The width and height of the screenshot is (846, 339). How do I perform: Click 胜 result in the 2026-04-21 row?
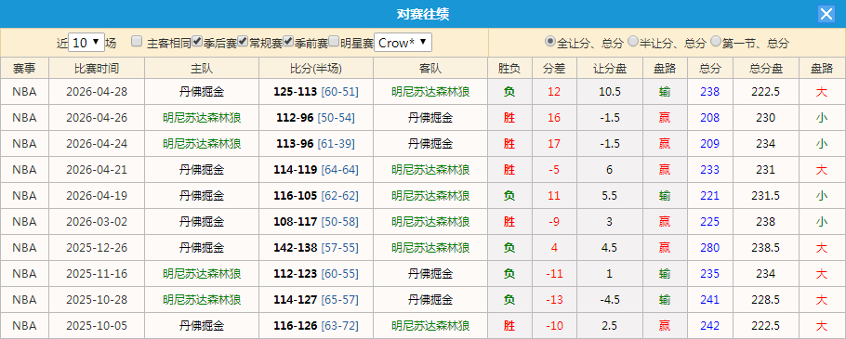click(x=509, y=170)
